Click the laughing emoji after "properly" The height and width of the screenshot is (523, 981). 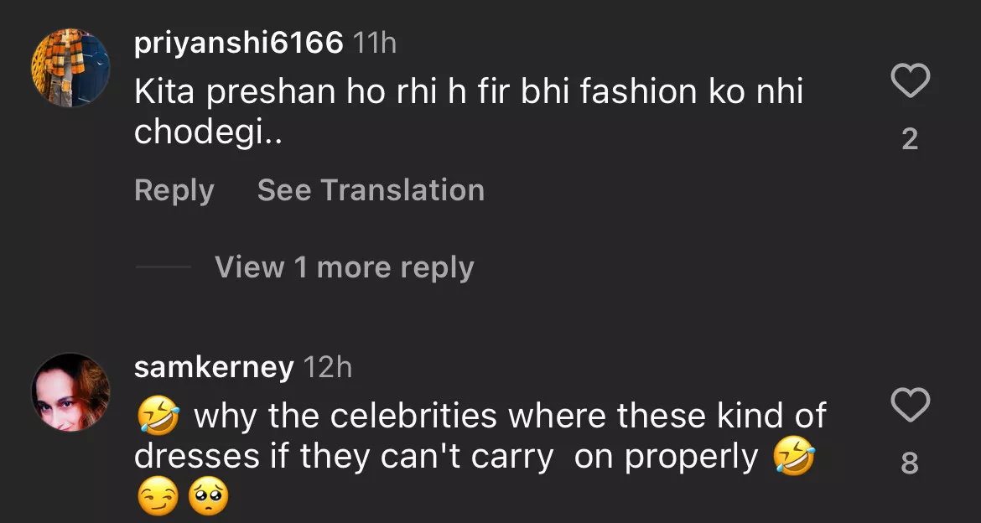pyautogui.click(x=792, y=458)
